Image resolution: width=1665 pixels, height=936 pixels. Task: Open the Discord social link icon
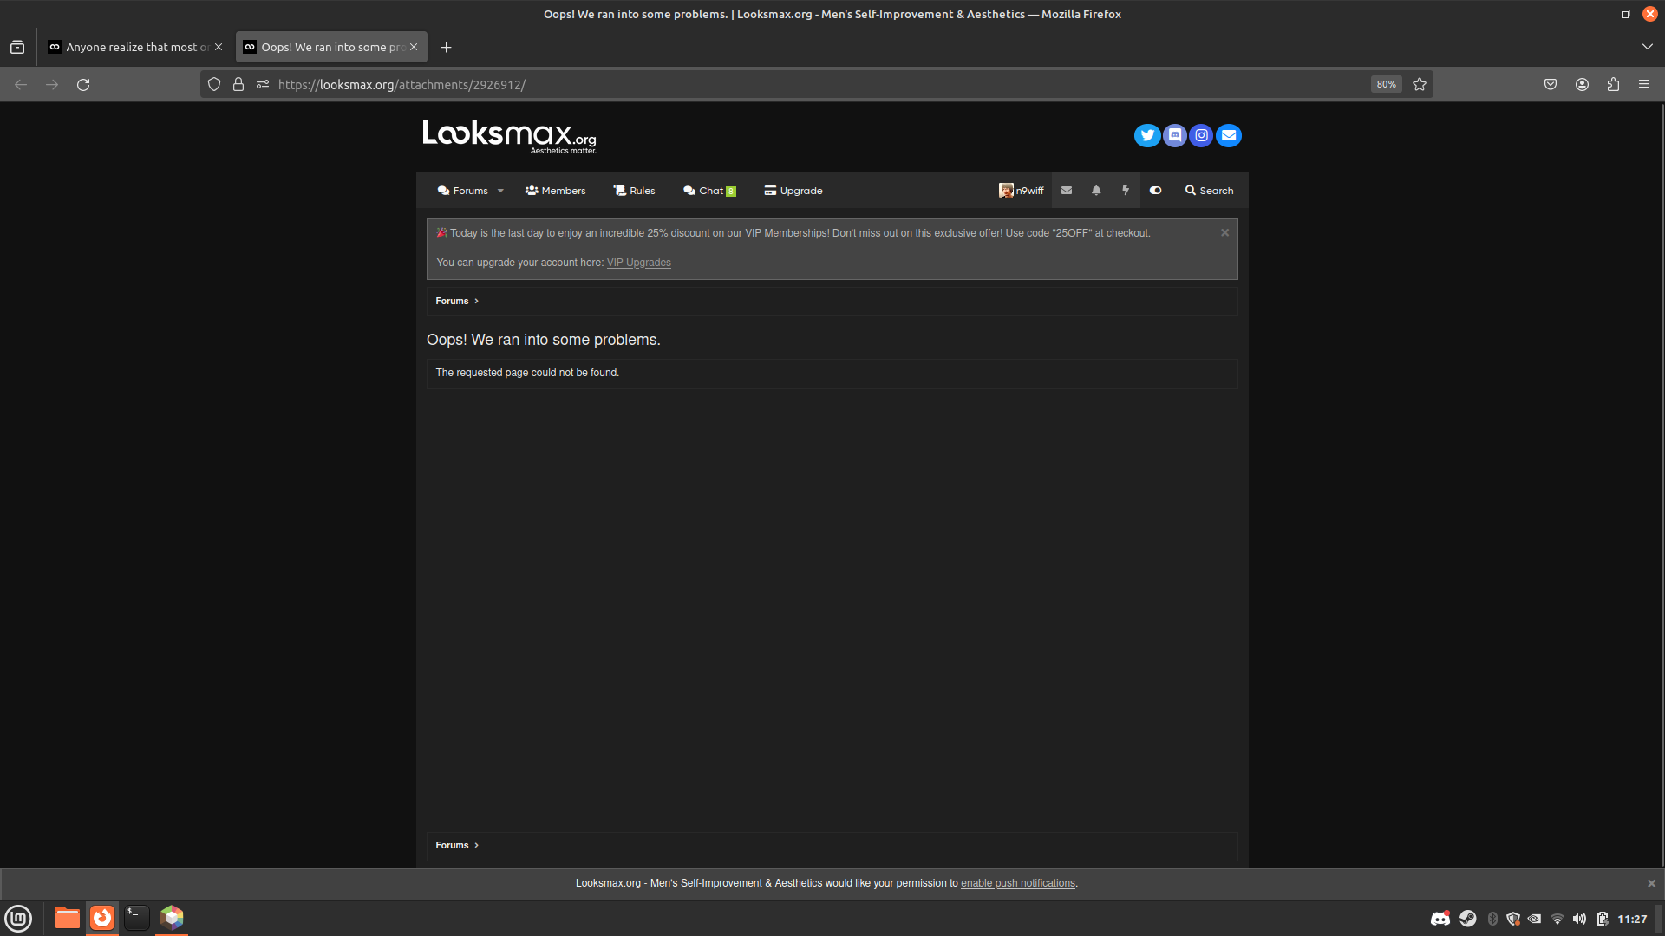[1174, 135]
